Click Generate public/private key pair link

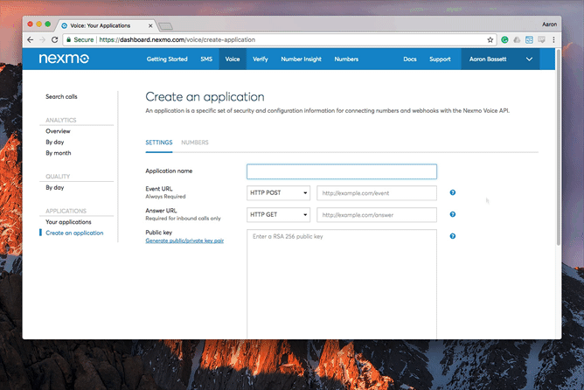tap(184, 240)
